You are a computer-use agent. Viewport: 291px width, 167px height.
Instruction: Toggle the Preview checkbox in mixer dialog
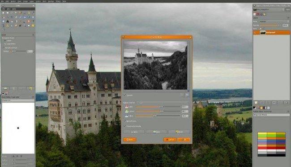coord(125,95)
